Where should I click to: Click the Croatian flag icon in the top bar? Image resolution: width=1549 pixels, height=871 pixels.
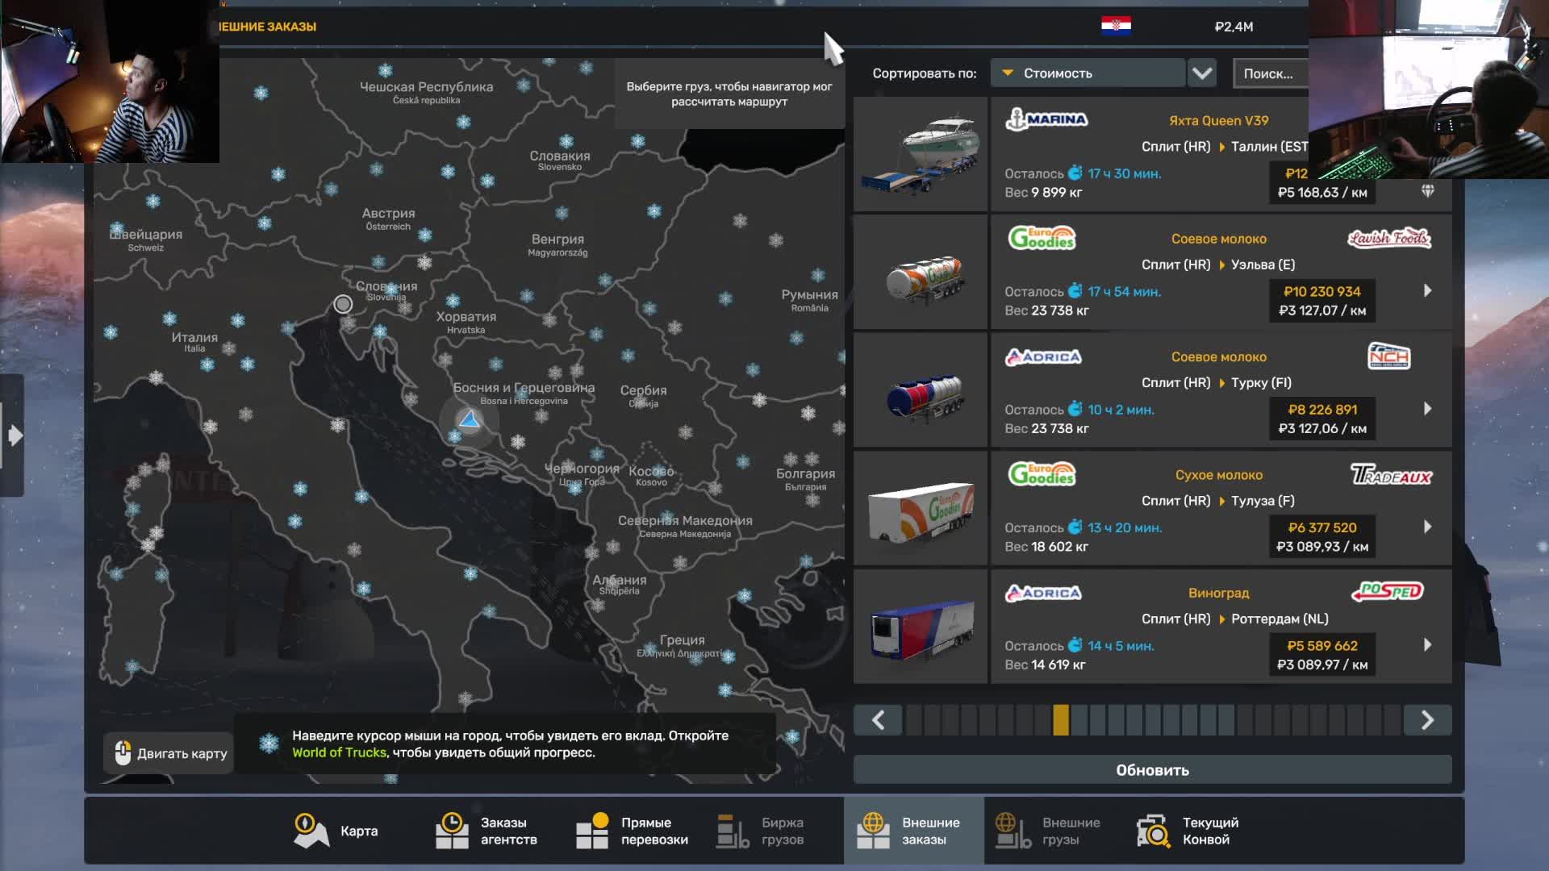(1116, 26)
